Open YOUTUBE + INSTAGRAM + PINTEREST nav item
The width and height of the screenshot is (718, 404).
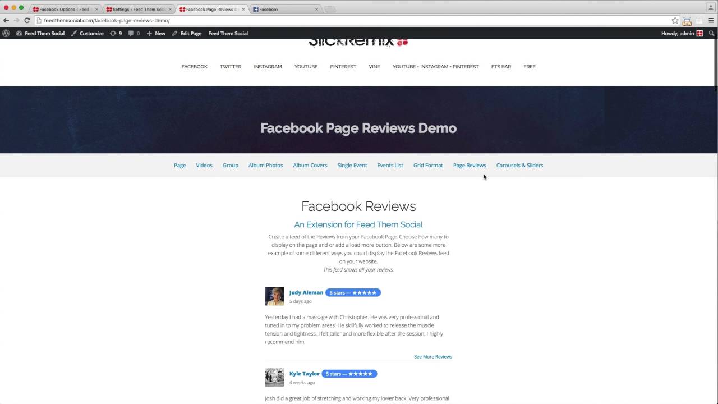coord(435,67)
